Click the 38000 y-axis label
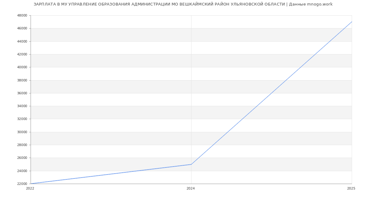This screenshot has height=199, width=367. (22, 81)
